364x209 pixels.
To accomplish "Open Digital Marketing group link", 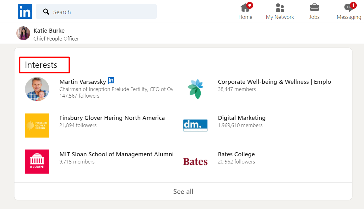I will tap(242, 118).
